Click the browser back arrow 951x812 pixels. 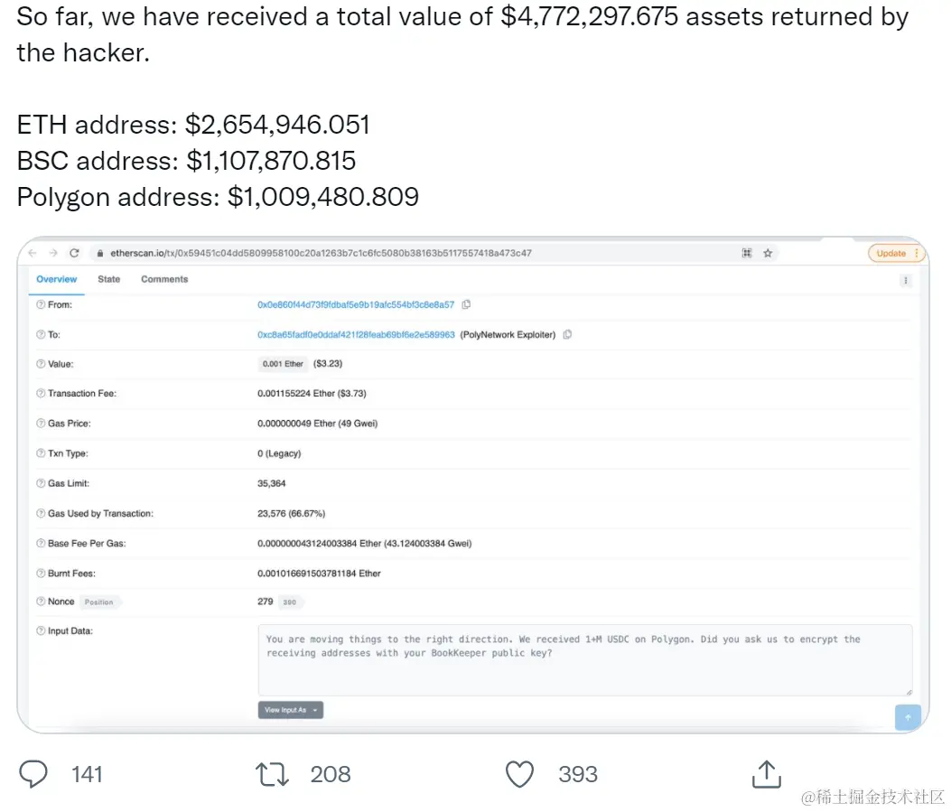[x=33, y=254]
